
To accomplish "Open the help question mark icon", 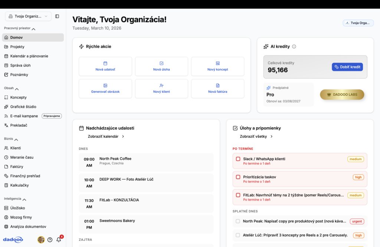I will [x=50, y=240].
